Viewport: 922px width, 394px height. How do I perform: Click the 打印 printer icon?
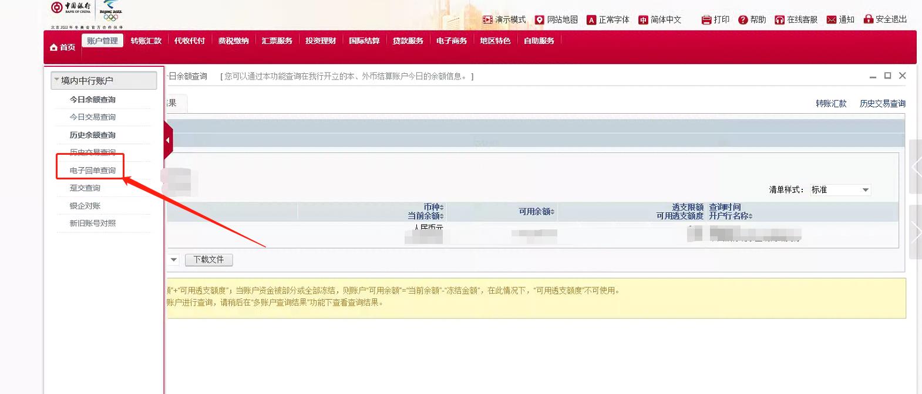coord(706,20)
